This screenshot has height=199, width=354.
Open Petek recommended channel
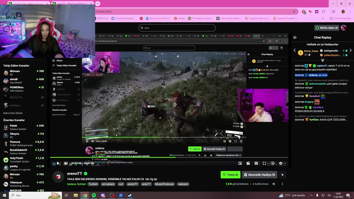[24, 127]
